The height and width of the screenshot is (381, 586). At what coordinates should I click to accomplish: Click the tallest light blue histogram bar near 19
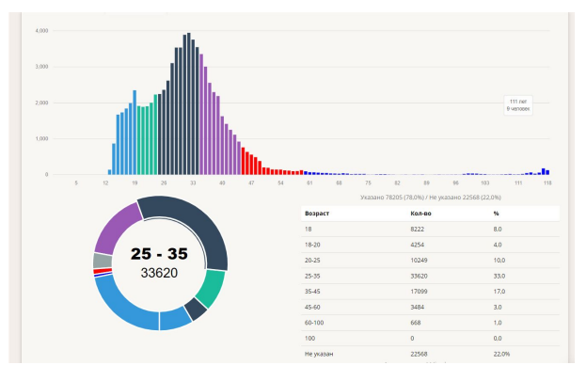tap(135, 133)
